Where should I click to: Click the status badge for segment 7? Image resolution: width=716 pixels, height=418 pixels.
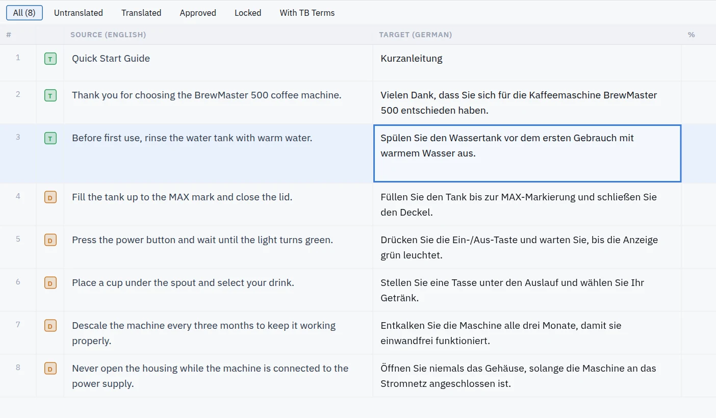(x=50, y=326)
